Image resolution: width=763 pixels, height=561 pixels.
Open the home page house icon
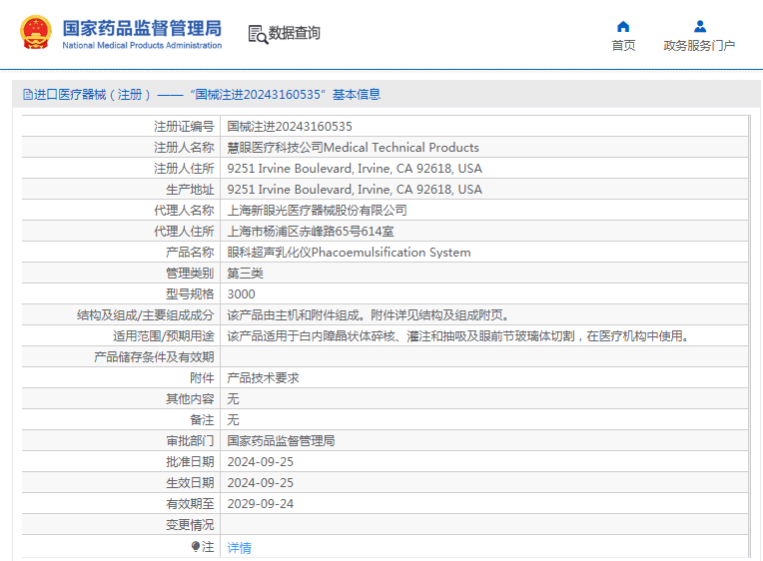pyautogui.click(x=623, y=26)
